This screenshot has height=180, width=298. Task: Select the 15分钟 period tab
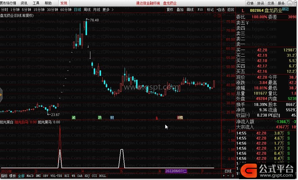tap(39, 10)
